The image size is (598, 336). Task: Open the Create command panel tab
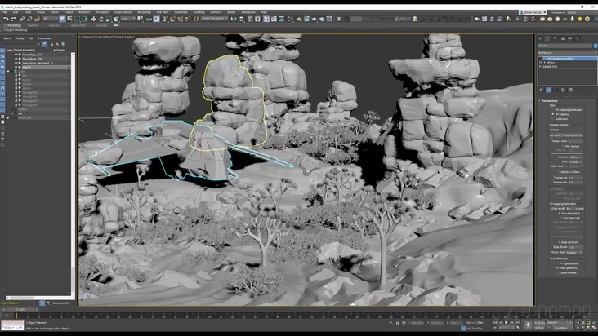(x=542, y=38)
